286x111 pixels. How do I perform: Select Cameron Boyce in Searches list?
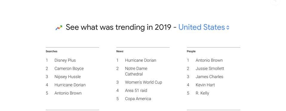click(x=69, y=69)
